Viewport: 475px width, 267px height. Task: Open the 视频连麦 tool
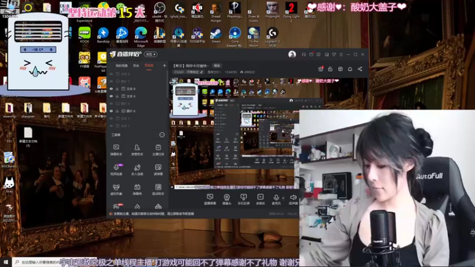coord(116,170)
